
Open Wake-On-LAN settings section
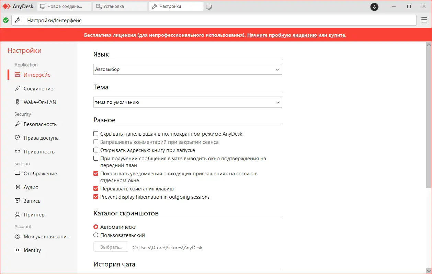click(40, 102)
